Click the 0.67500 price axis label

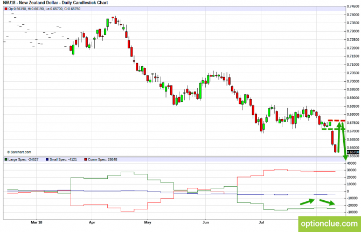(353, 123)
